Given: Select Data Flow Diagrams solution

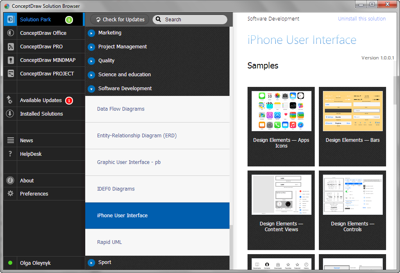Looking at the screenshot, I should (x=157, y=109).
